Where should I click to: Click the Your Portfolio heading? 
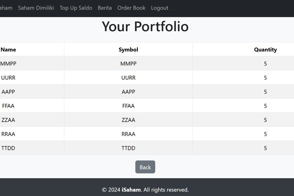(x=145, y=26)
